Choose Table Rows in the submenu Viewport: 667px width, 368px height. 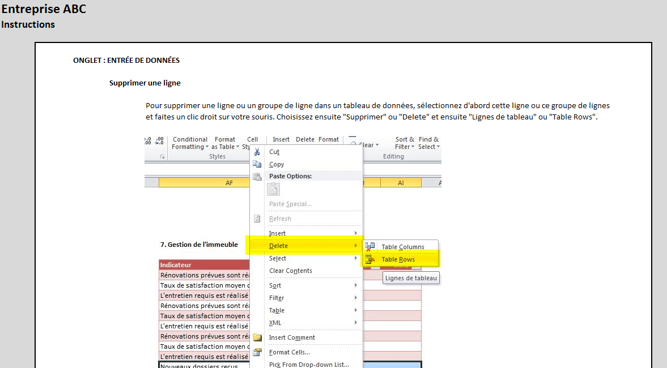(398, 259)
